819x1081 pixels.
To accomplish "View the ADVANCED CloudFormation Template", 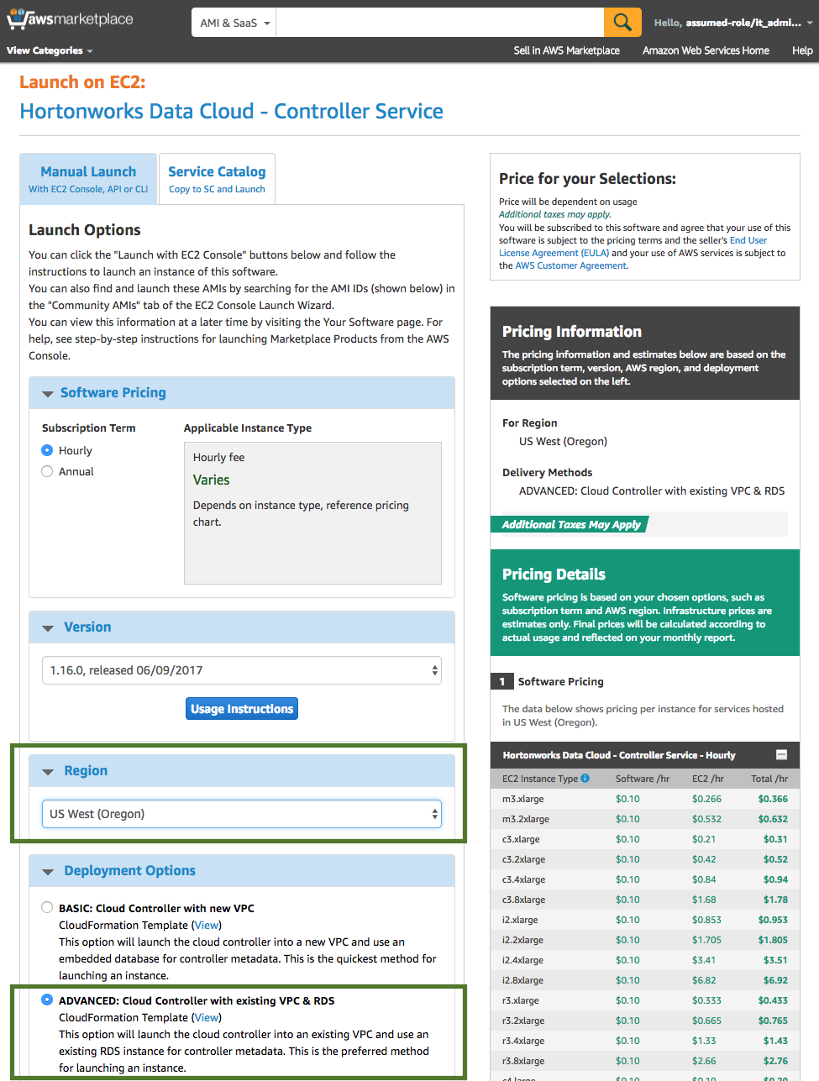I will click(206, 1017).
